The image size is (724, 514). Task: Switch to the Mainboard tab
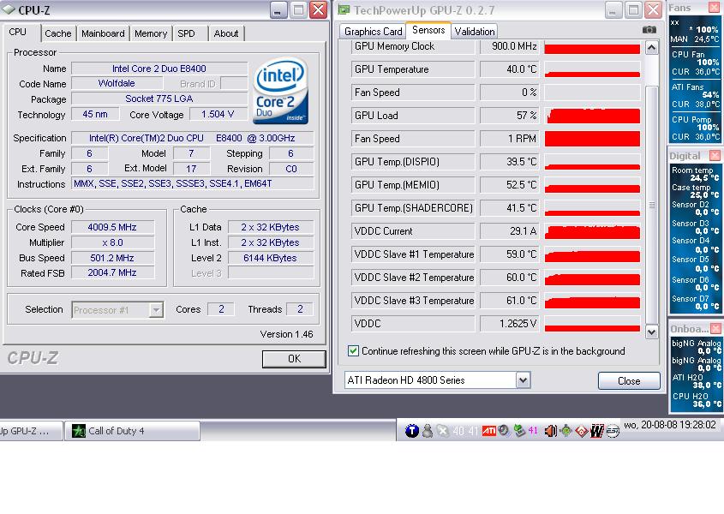pyautogui.click(x=103, y=33)
